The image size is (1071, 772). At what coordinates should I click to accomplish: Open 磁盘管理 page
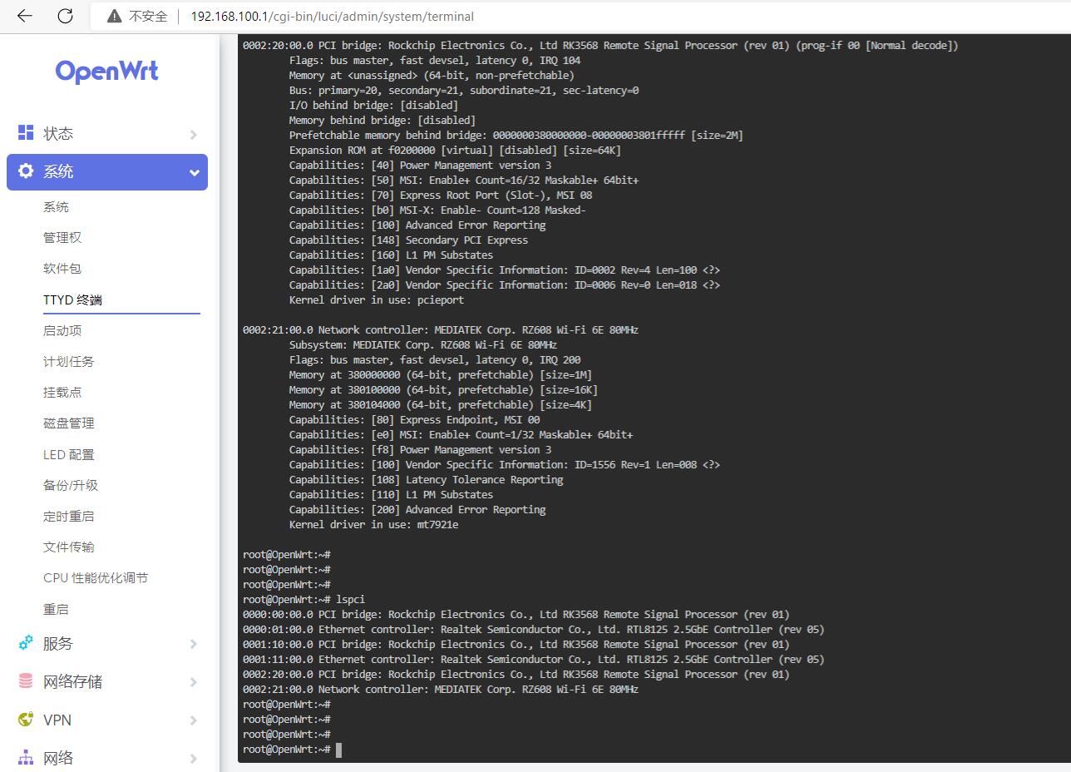tap(69, 423)
